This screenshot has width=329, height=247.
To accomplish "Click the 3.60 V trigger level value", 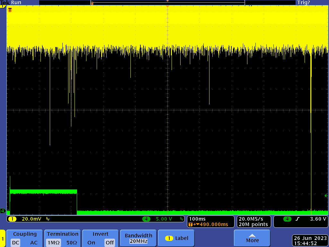I will (x=318, y=219).
